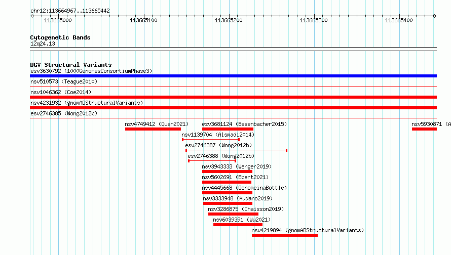
Task: Open nsv3286875 (Chaisson2019) label
Action: (x=246, y=209)
